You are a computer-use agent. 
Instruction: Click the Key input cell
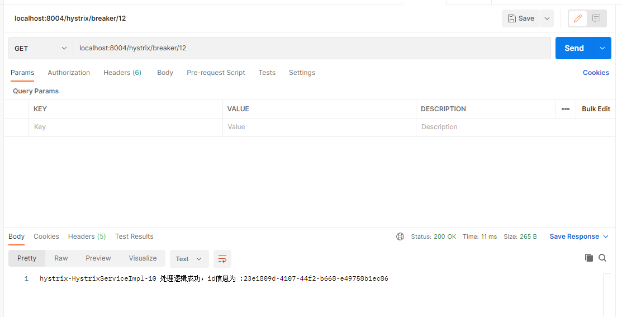[125, 127]
